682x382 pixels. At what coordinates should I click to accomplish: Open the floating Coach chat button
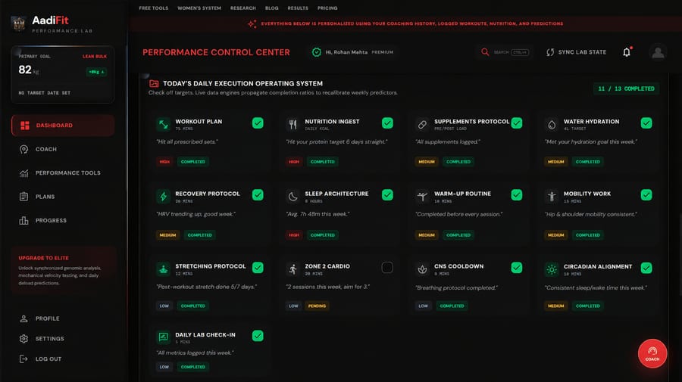[652, 353]
